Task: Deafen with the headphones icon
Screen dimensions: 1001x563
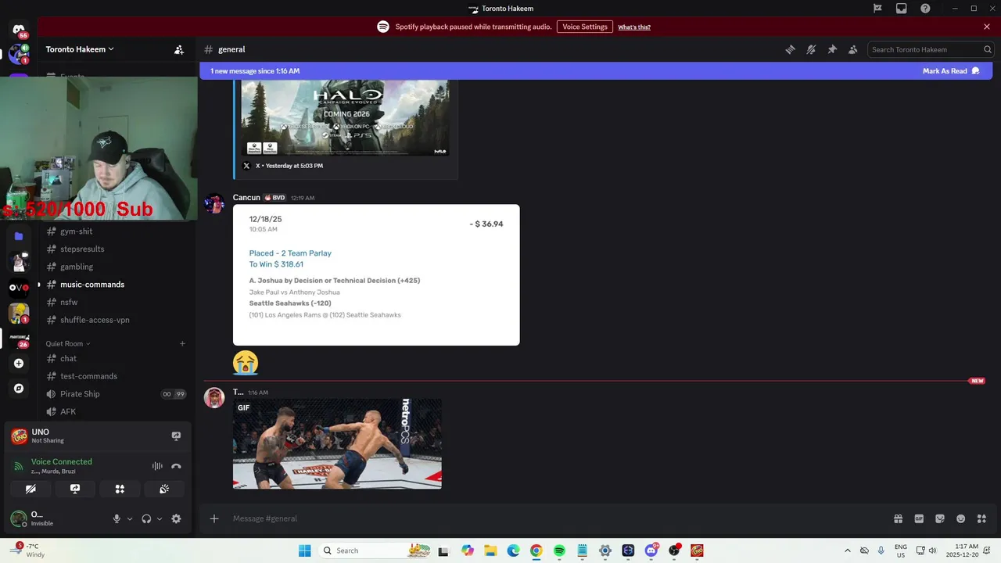Action: click(x=146, y=518)
